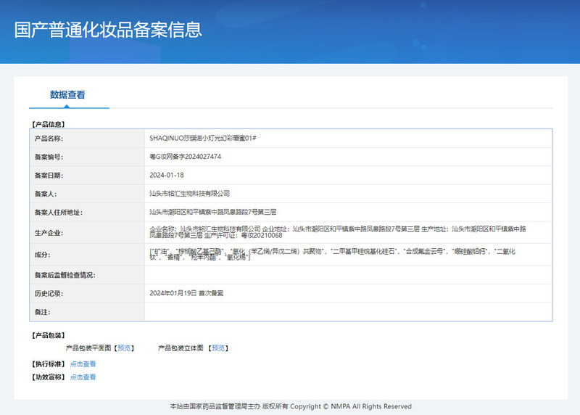
Task: Click the 备注 row label
Action: [42, 312]
